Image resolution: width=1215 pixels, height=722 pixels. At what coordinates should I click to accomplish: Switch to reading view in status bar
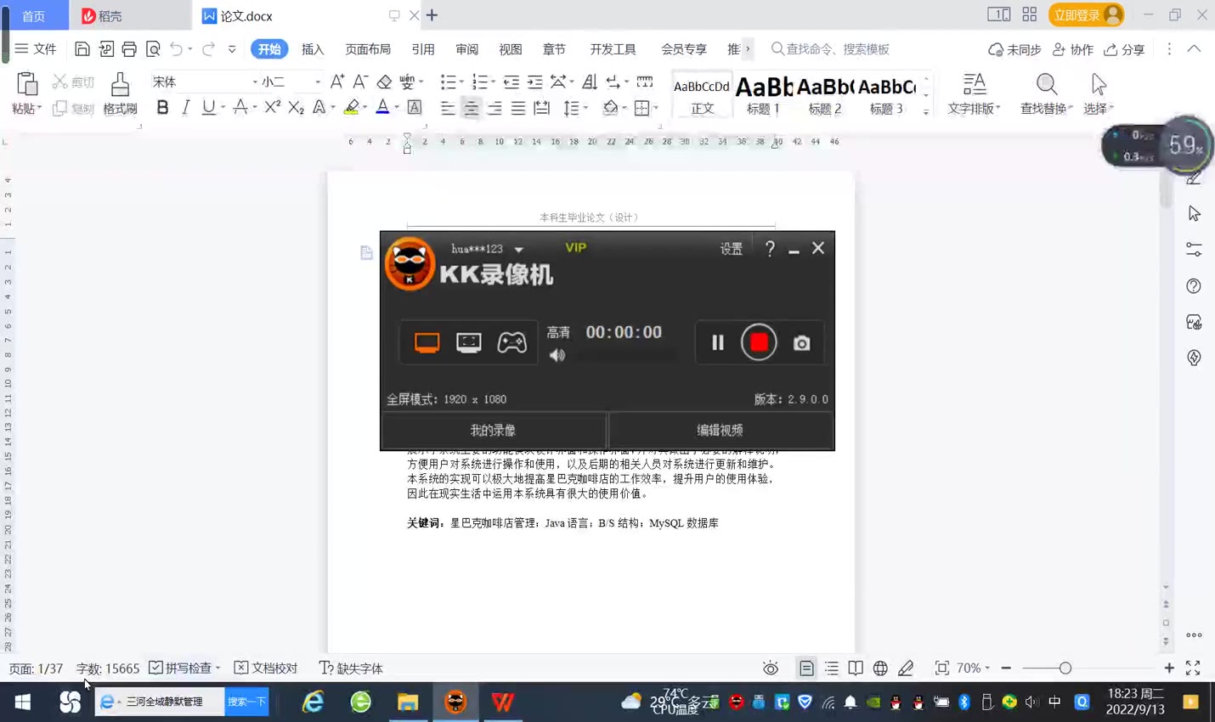[x=856, y=668]
